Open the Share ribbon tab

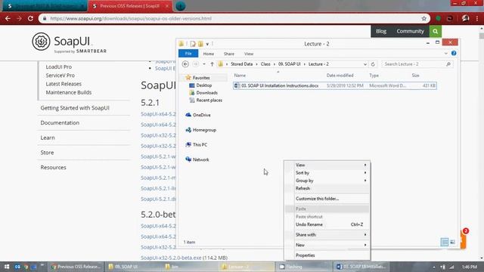point(229,54)
